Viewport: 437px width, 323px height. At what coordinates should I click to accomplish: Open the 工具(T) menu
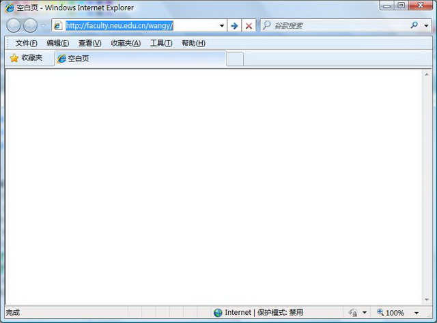tap(161, 43)
